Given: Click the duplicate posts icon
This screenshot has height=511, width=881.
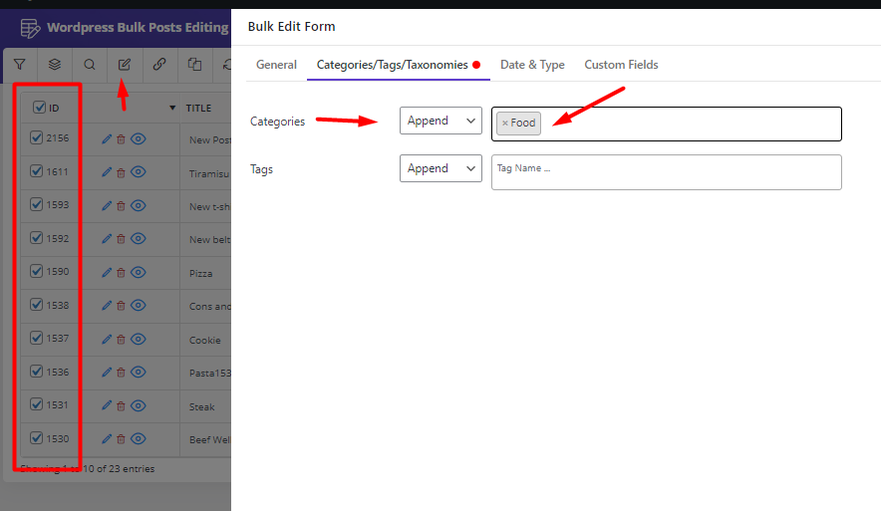Looking at the screenshot, I should [194, 65].
